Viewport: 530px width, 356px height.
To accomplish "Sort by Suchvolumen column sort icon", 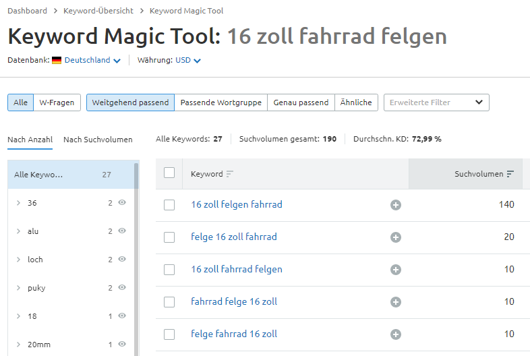I will 510,174.
